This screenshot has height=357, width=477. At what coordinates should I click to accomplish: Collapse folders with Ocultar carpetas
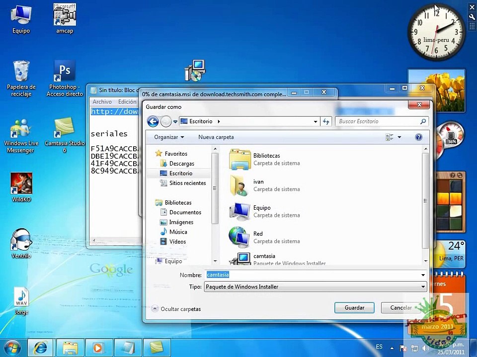[176, 309]
